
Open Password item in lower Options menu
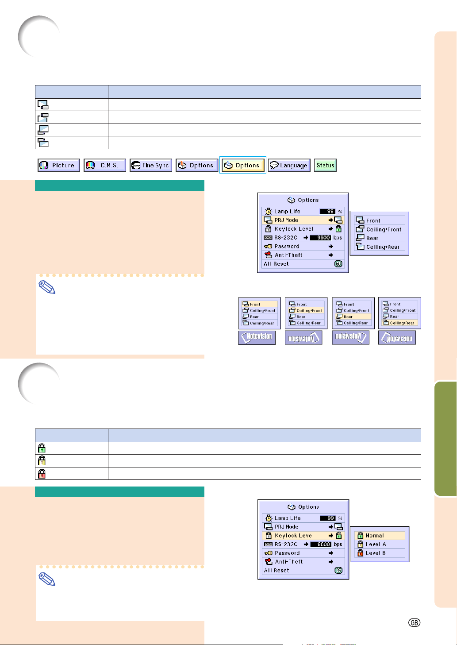pyautogui.click(x=303, y=553)
